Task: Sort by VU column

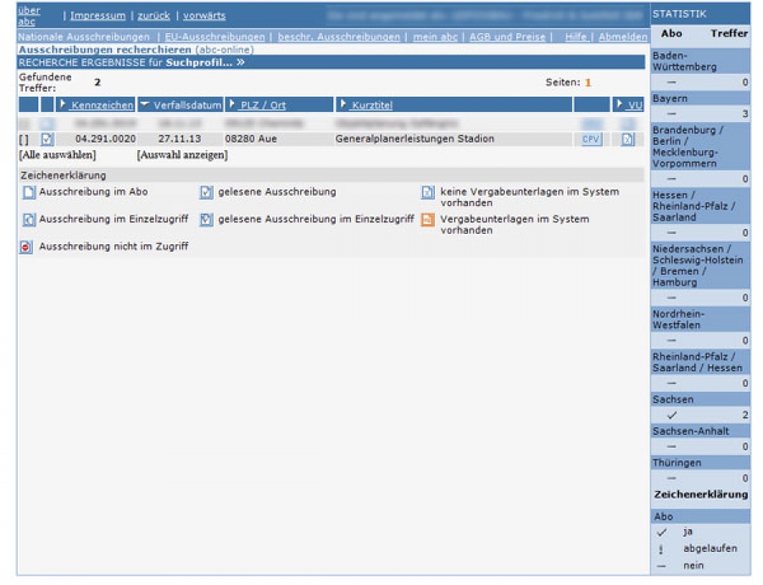Action: [x=635, y=105]
